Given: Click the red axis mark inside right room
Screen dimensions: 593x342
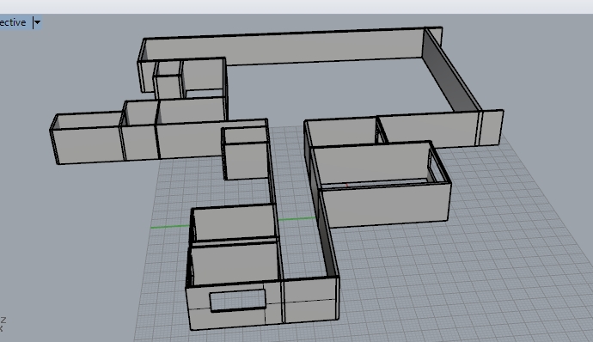Looking at the screenshot, I should pos(347,185).
